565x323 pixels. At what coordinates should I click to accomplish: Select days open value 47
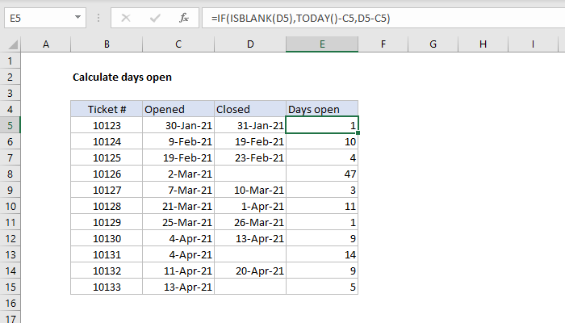tap(322, 174)
